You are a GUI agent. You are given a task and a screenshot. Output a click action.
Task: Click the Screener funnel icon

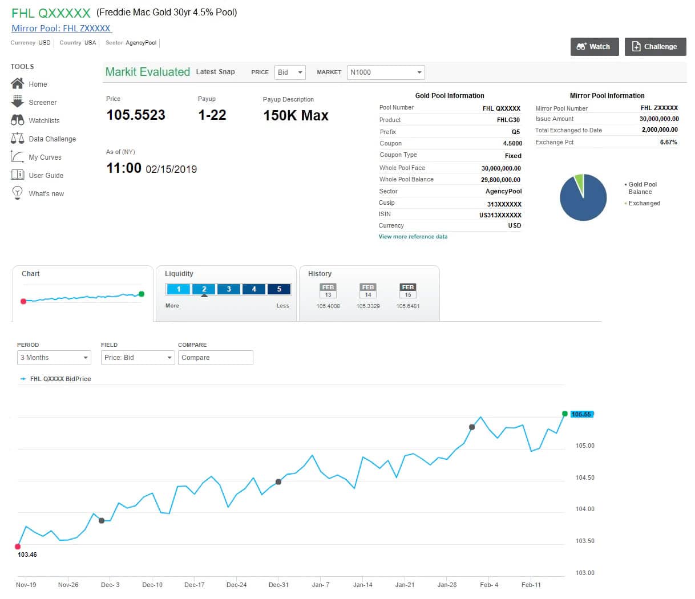click(x=17, y=102)
